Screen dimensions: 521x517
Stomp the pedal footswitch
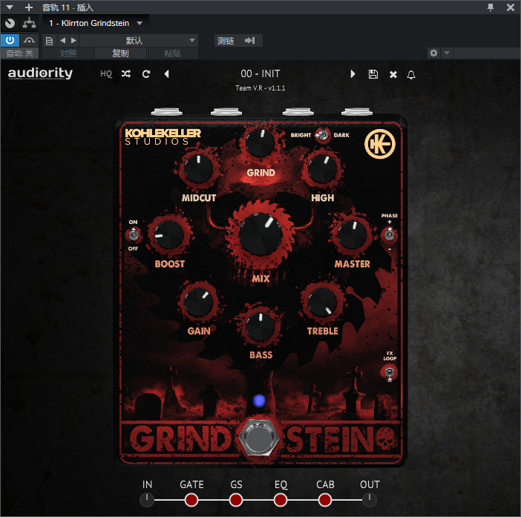[x=259, y=438]
